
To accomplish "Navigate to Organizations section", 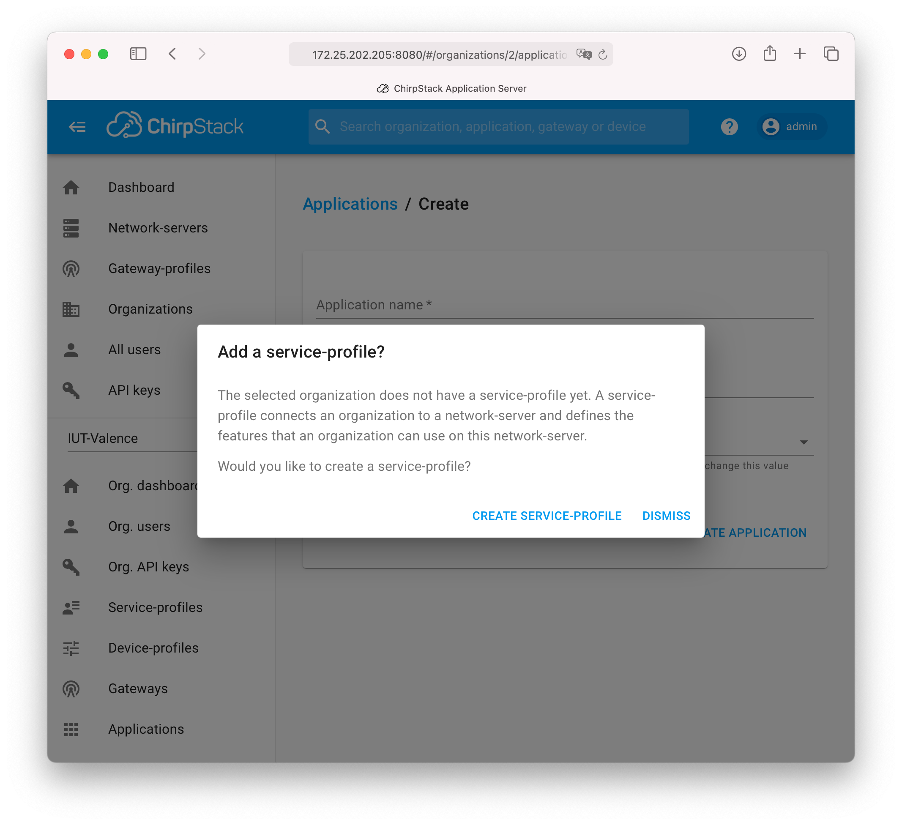I will point(150,308).
